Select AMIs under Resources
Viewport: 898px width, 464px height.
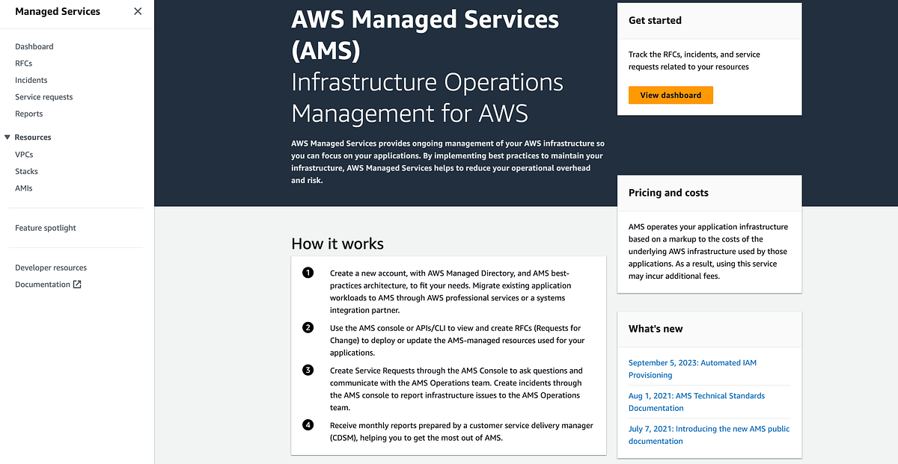(x=23, y=188)
